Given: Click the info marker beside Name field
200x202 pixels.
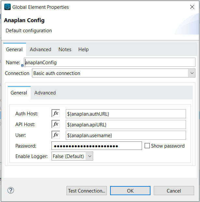Looking at the screenshot, I should (x=22, y=65).
